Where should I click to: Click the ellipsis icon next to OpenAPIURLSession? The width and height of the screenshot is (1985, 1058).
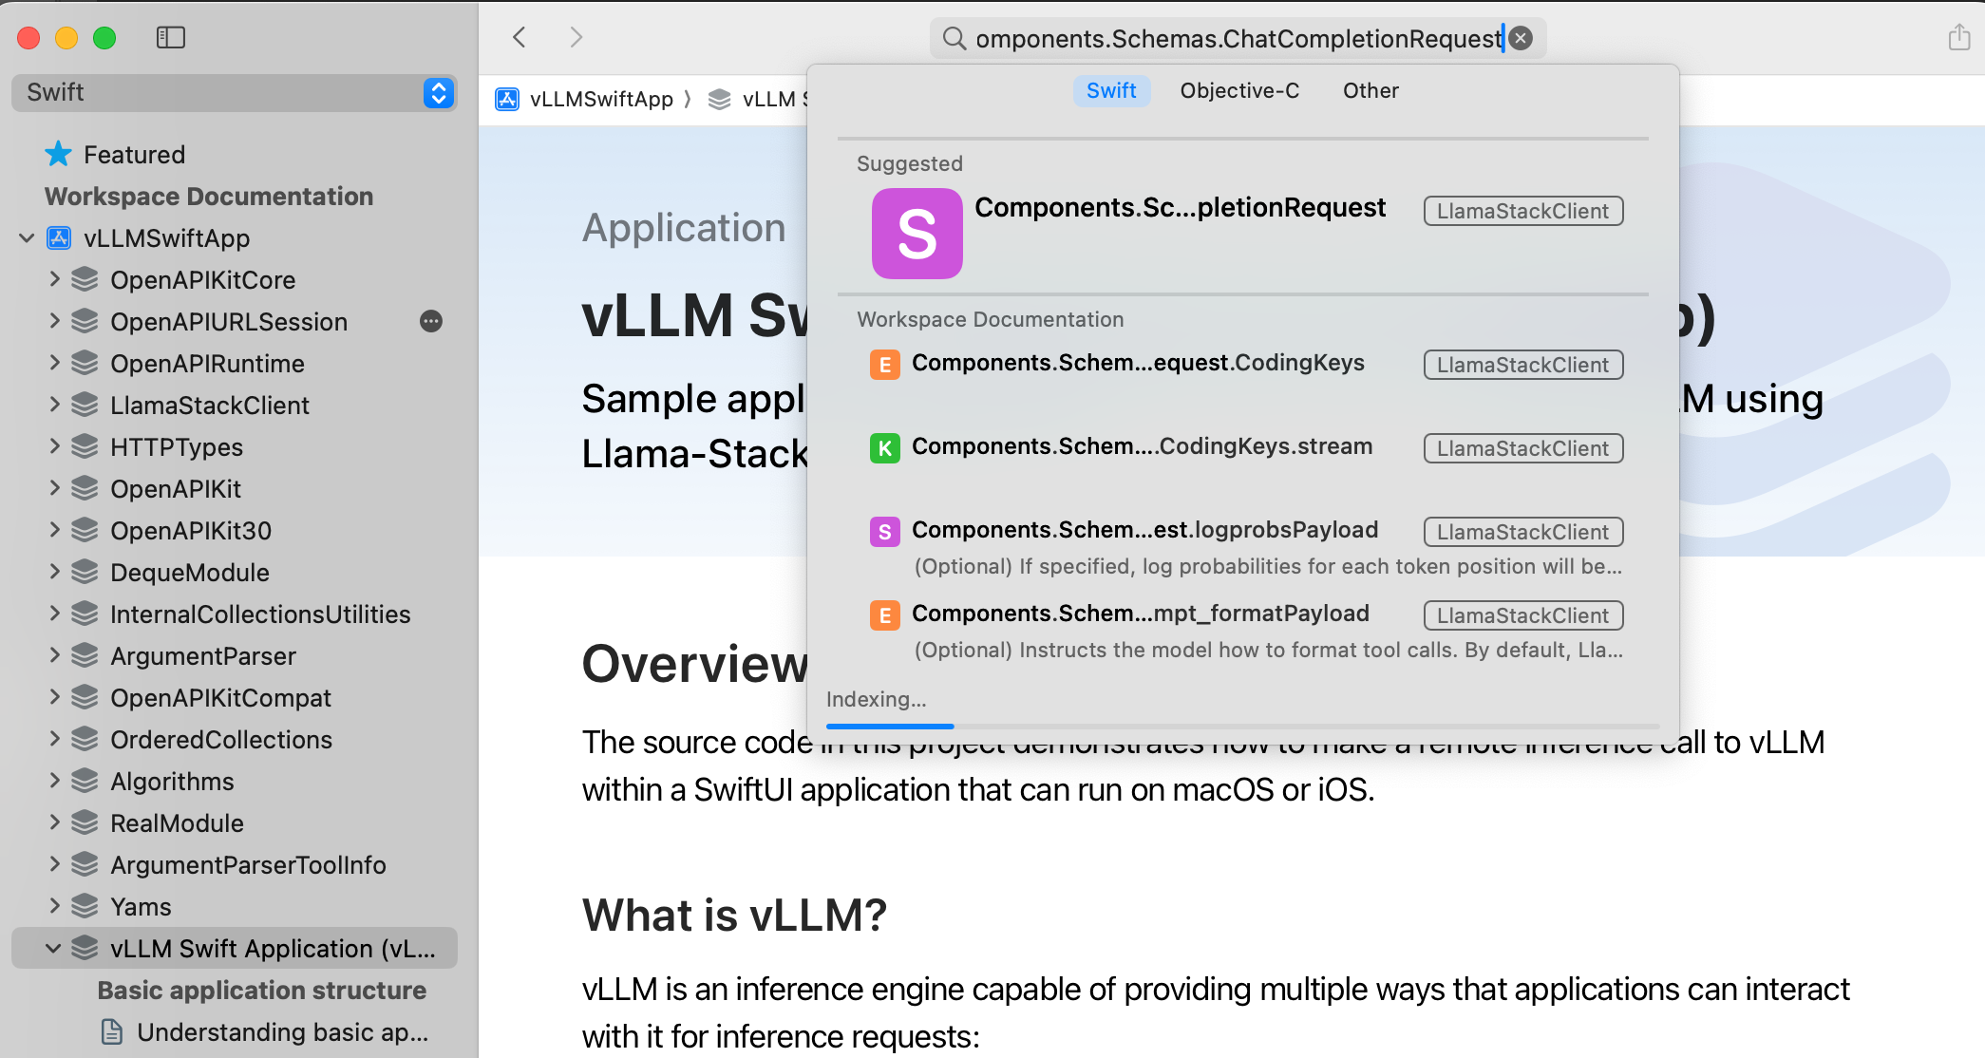[431, 321]
